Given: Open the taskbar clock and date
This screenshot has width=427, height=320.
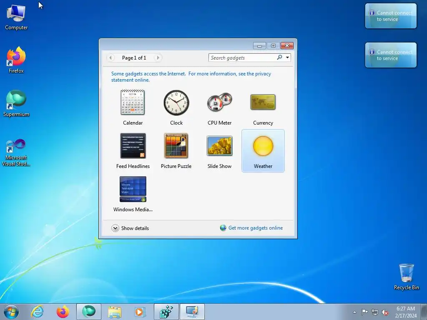Looking at the screenshot, I should [x=406, y=312].
